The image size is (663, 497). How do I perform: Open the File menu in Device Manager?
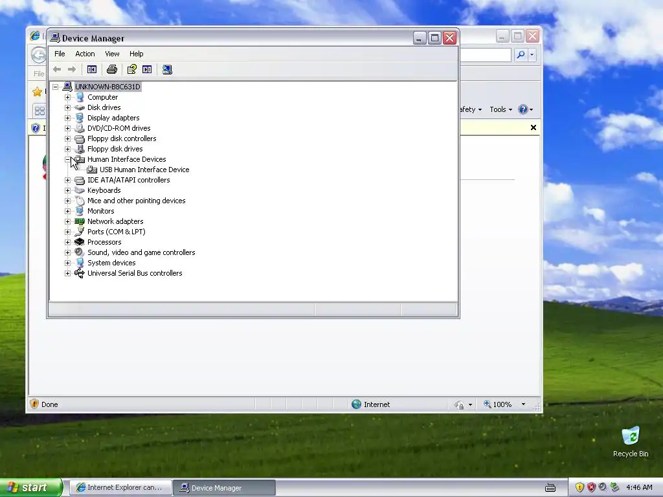[60, 54]
